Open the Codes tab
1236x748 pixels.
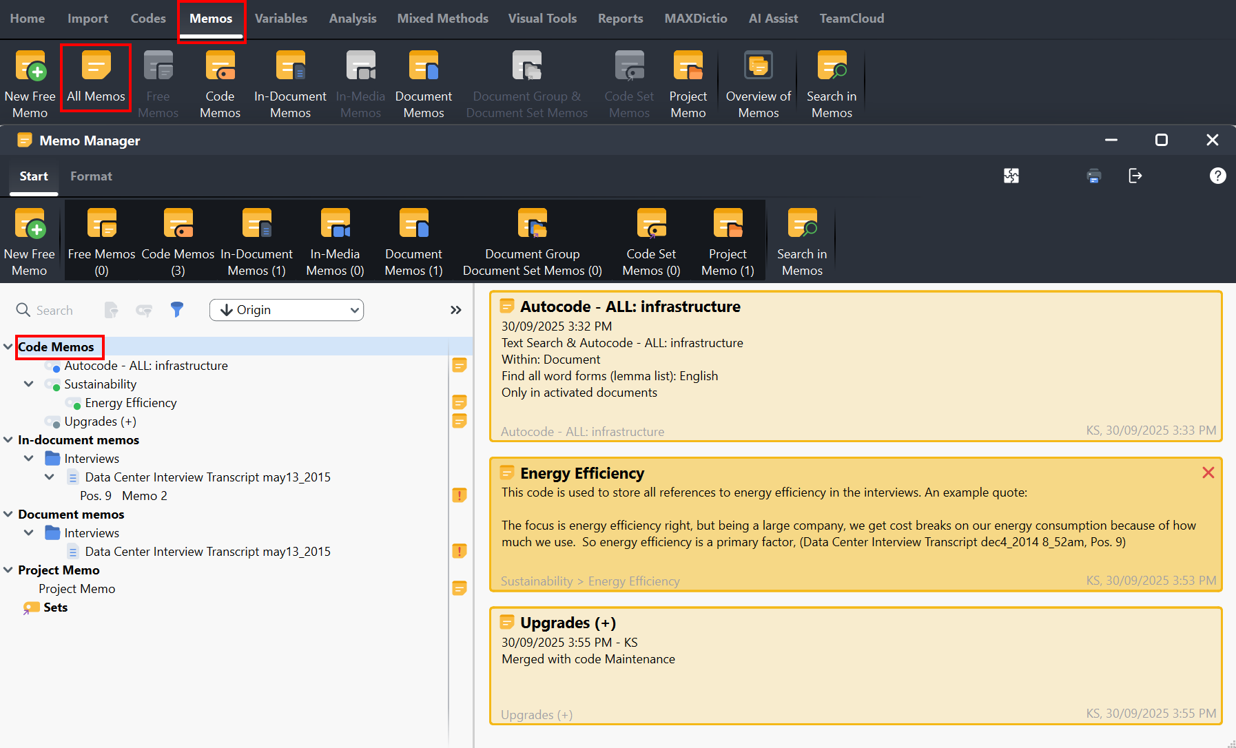pos(148,19)
